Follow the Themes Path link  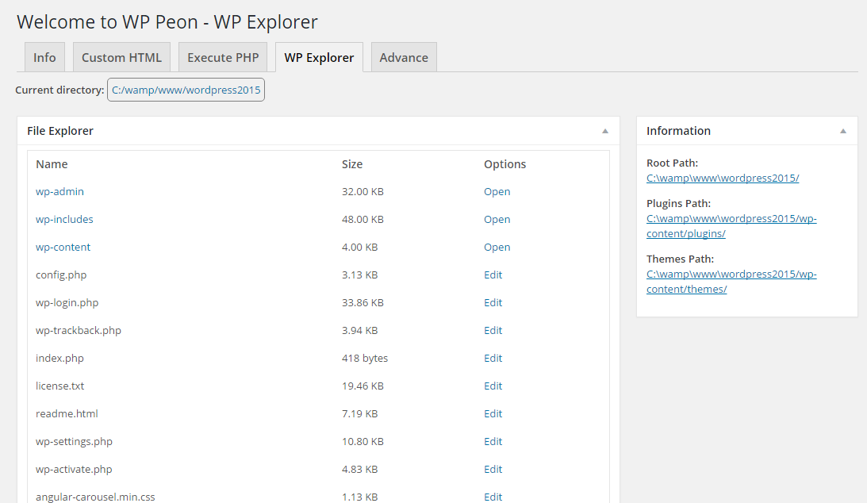(731, 282)
